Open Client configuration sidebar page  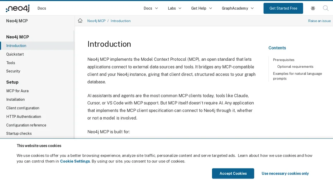coord(23,108)
